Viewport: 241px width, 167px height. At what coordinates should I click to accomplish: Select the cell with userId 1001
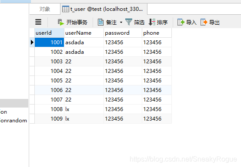49,42
